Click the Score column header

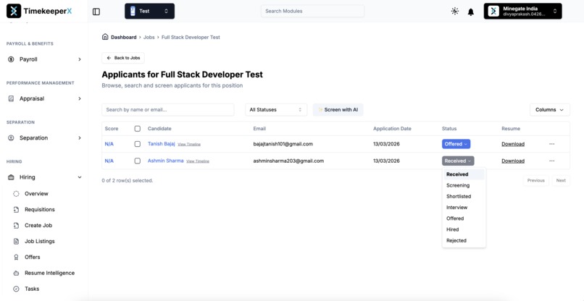pos(112,129)
